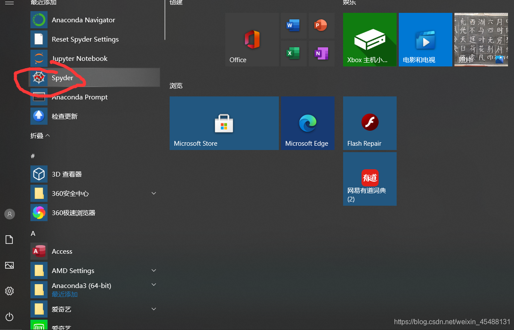Select 360极速浏览器 list label
Viewport: 514px width, 330px height.
(74, 213)
